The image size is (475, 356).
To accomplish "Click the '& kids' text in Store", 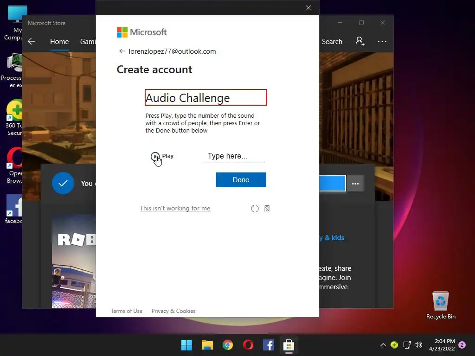I will (x=334, y=238).
